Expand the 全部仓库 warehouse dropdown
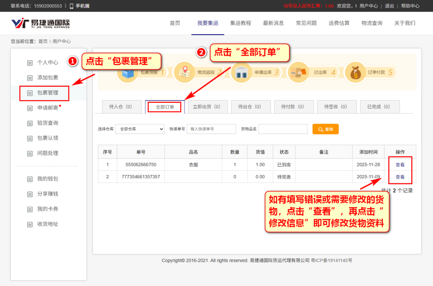This screenshot has width=433, height=286. point(140,129)
